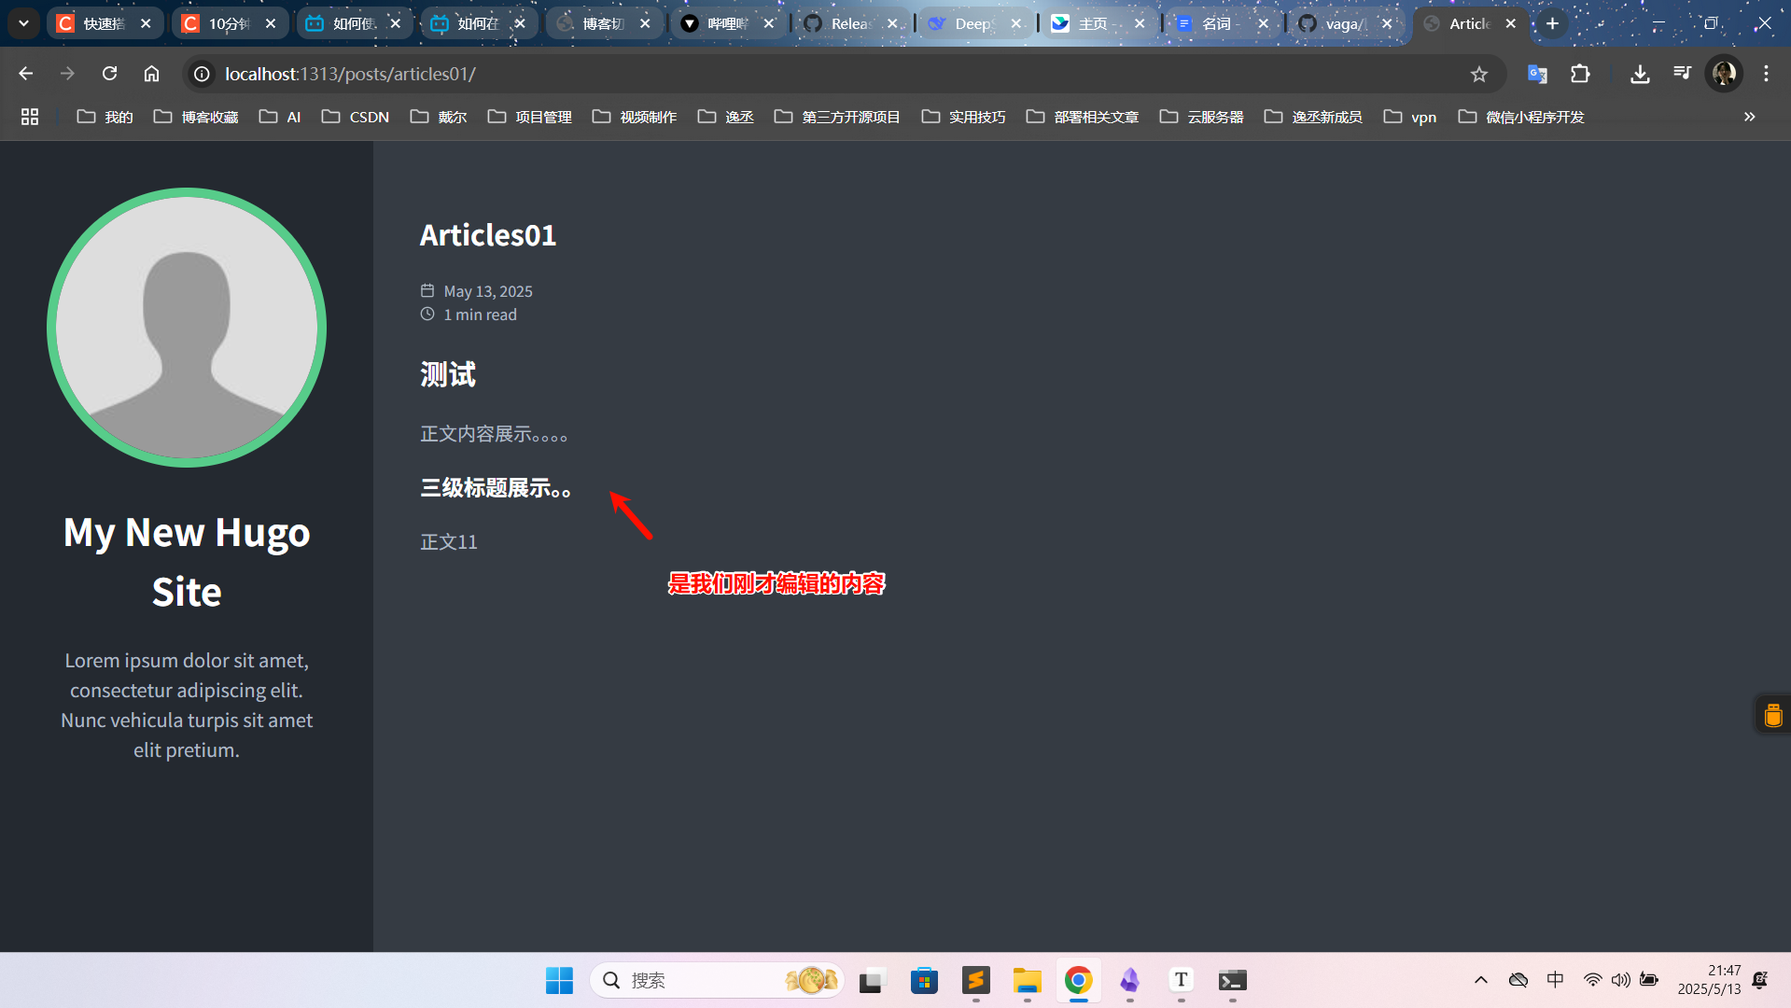Image resolution: width=1791 pixels, height=1008 pixels.
Task: Show hidden system tray icons
Action: click(1480, 980)
